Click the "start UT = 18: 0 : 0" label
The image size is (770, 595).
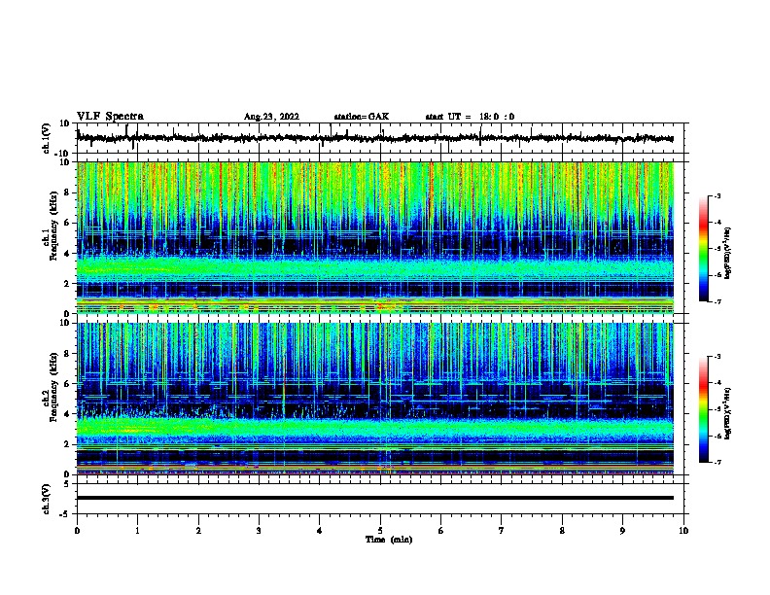(x=470, y=117)
